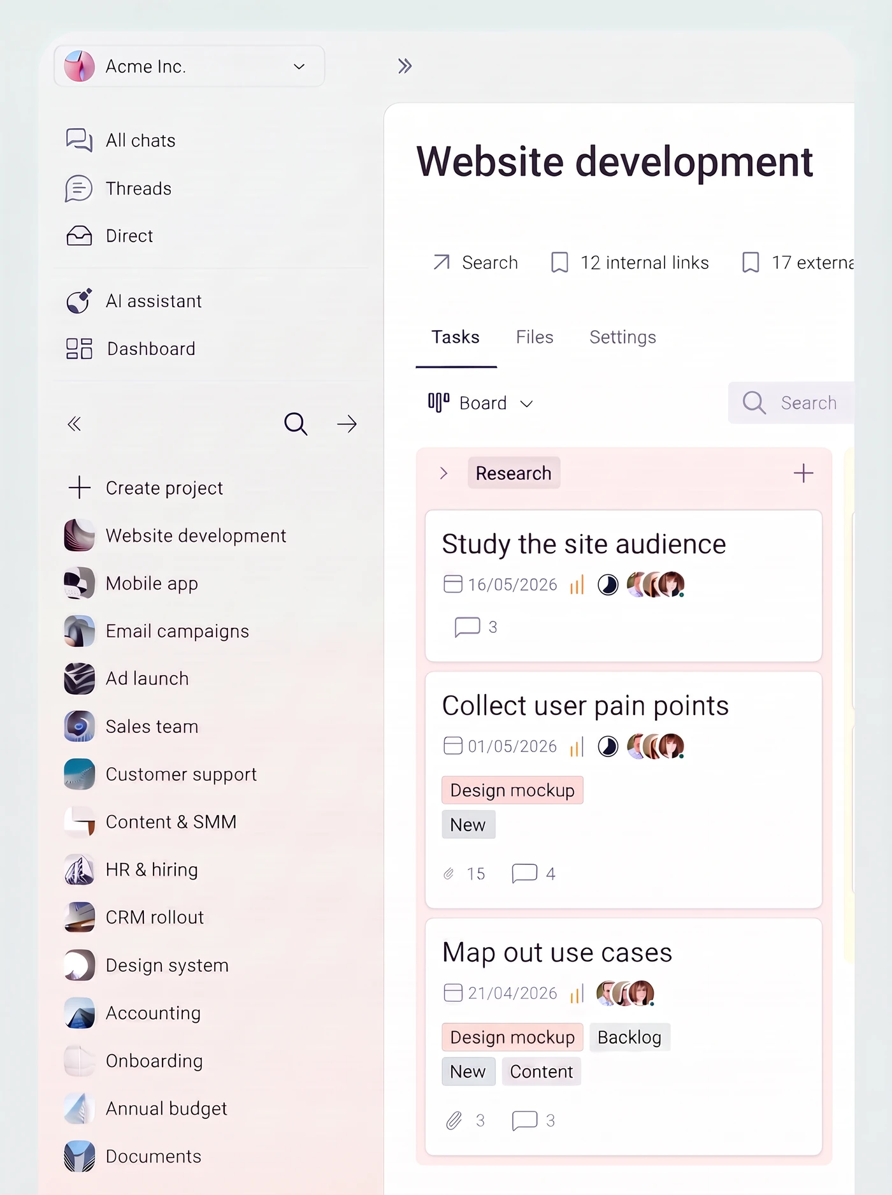Open the Annual budget project
The width and height of the screenshot is (892, 1195).
pos(146,1109)
